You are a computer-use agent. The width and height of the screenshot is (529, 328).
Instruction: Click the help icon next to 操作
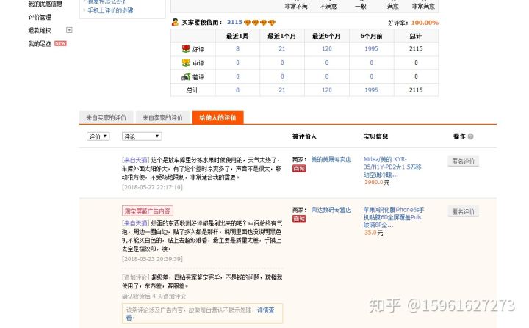(470, 136)
